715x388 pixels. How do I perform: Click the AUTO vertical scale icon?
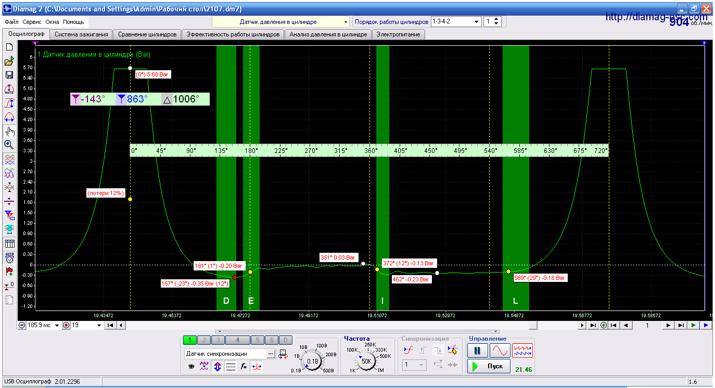click(x=9, y=89)
